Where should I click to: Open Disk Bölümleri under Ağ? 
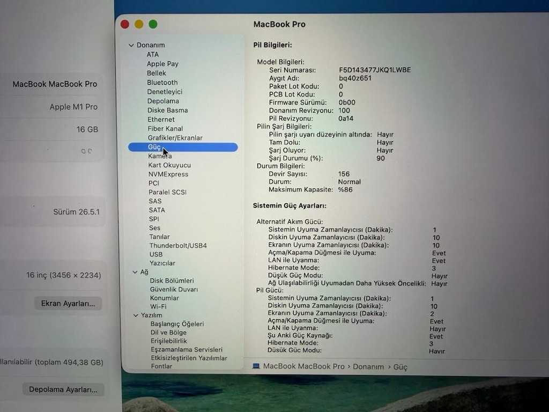[x=172, y=281]
